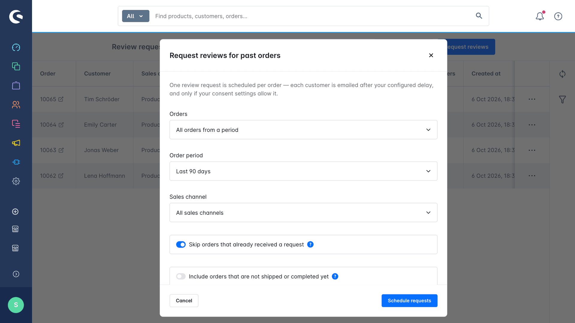Toggle Skip orders that already received a request
Screen dimensions: 575x323
tap(181, 245)
